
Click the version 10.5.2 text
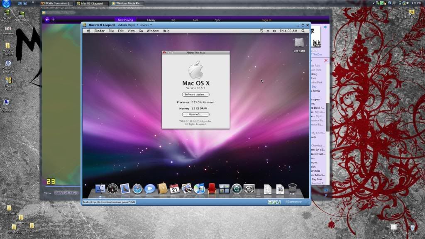tap(196, 88)
